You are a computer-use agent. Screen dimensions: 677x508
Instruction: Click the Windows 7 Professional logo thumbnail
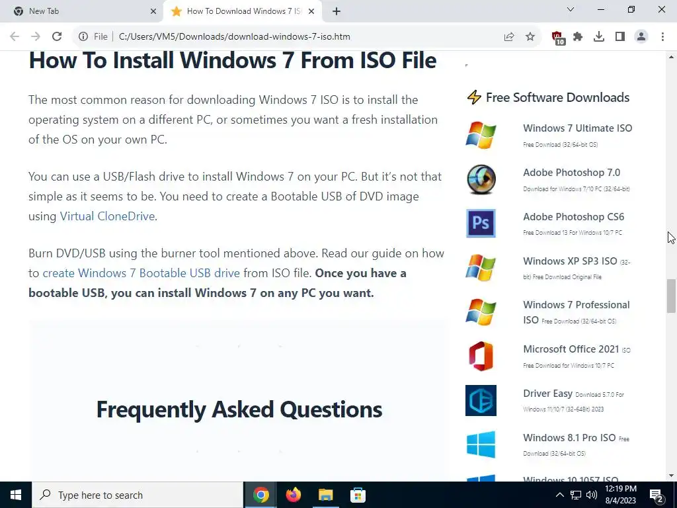481,312
